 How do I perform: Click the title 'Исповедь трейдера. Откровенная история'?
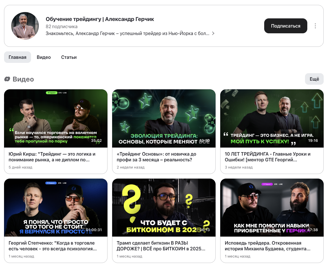click(268, 246)
